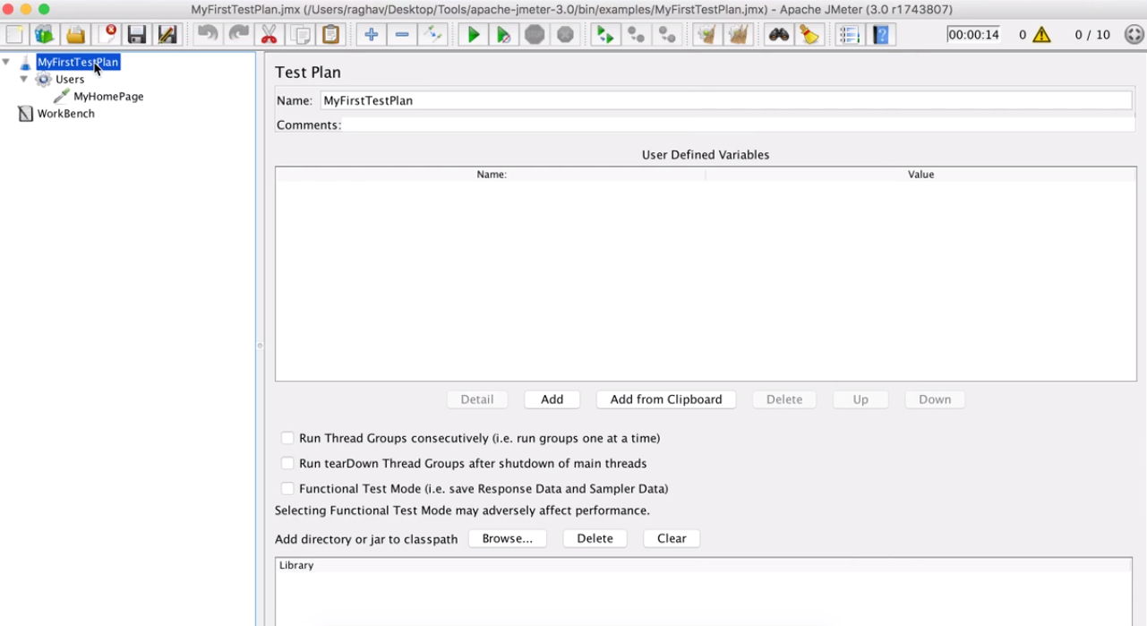This screenshot has width=1147, height=626.
Task: Enable Functional Test Mode checkbox
Action: (287, 488)
